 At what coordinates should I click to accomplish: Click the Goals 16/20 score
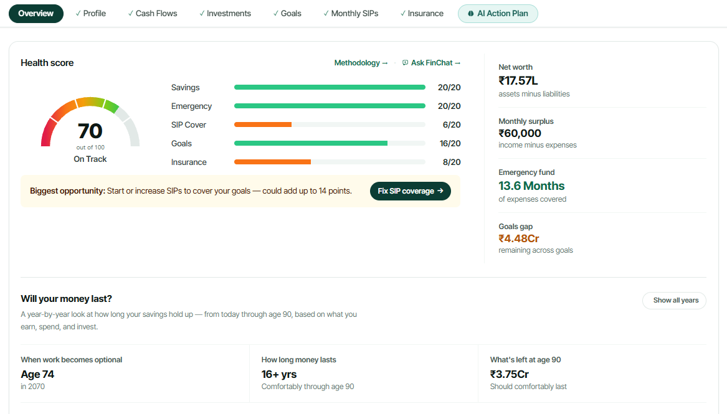click(x=450, y=144)
